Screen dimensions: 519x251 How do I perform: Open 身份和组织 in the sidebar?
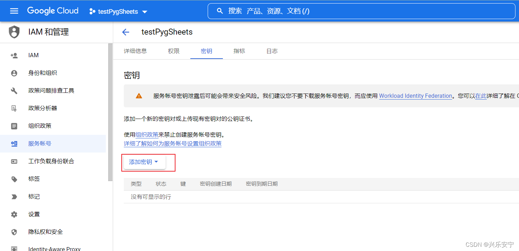[x=53, y=73]
